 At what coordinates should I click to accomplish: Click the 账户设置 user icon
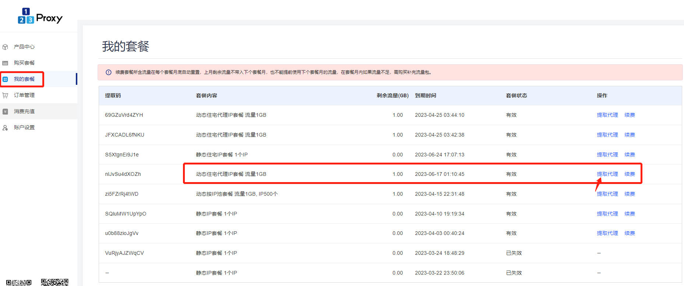pyautogui.click(x=5, y=128)
